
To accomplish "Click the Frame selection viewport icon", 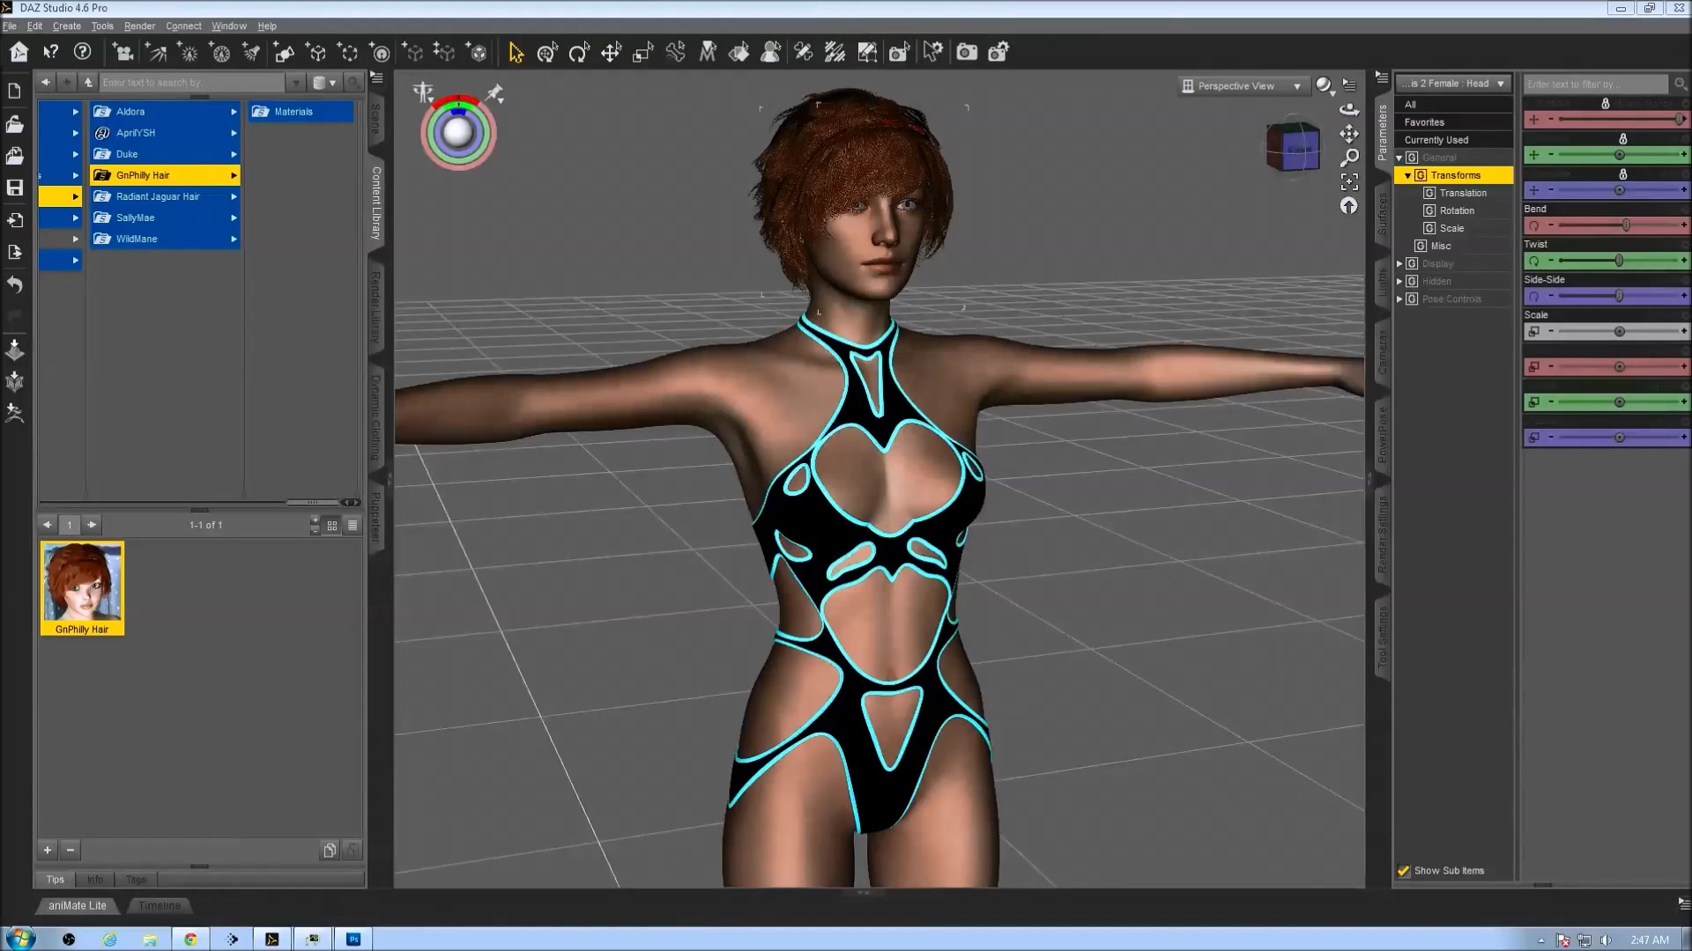I will click(1349, 181).
